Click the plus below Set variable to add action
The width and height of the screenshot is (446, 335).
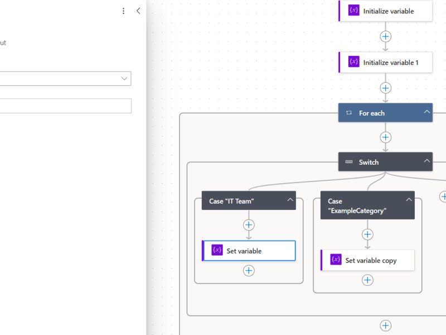[x=249, y=270]
